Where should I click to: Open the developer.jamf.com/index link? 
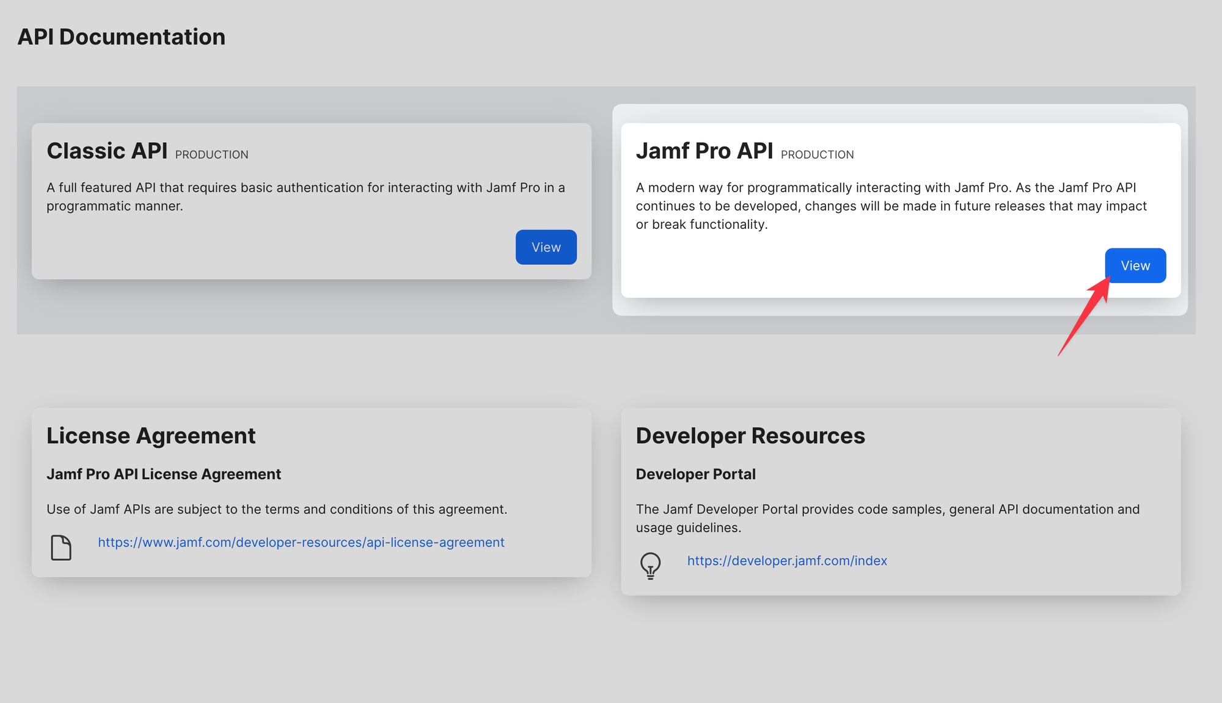[x=788, y=560]
